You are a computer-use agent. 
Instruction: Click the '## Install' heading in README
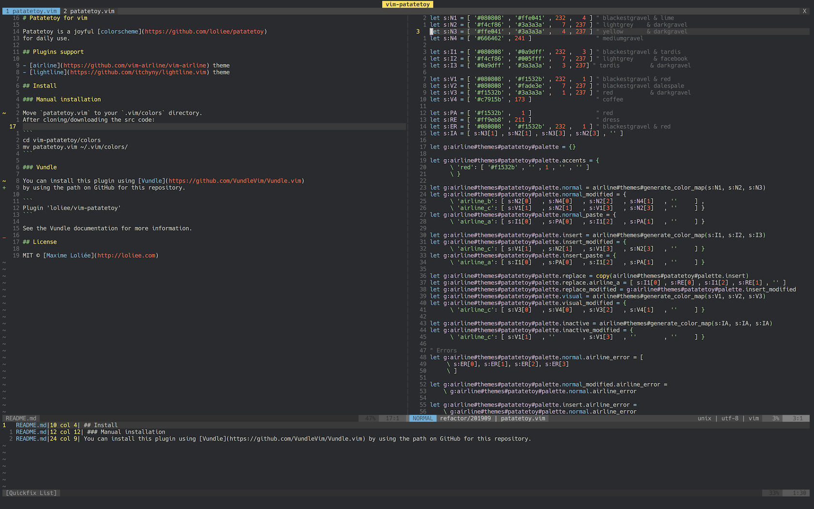tap(40, 86)
